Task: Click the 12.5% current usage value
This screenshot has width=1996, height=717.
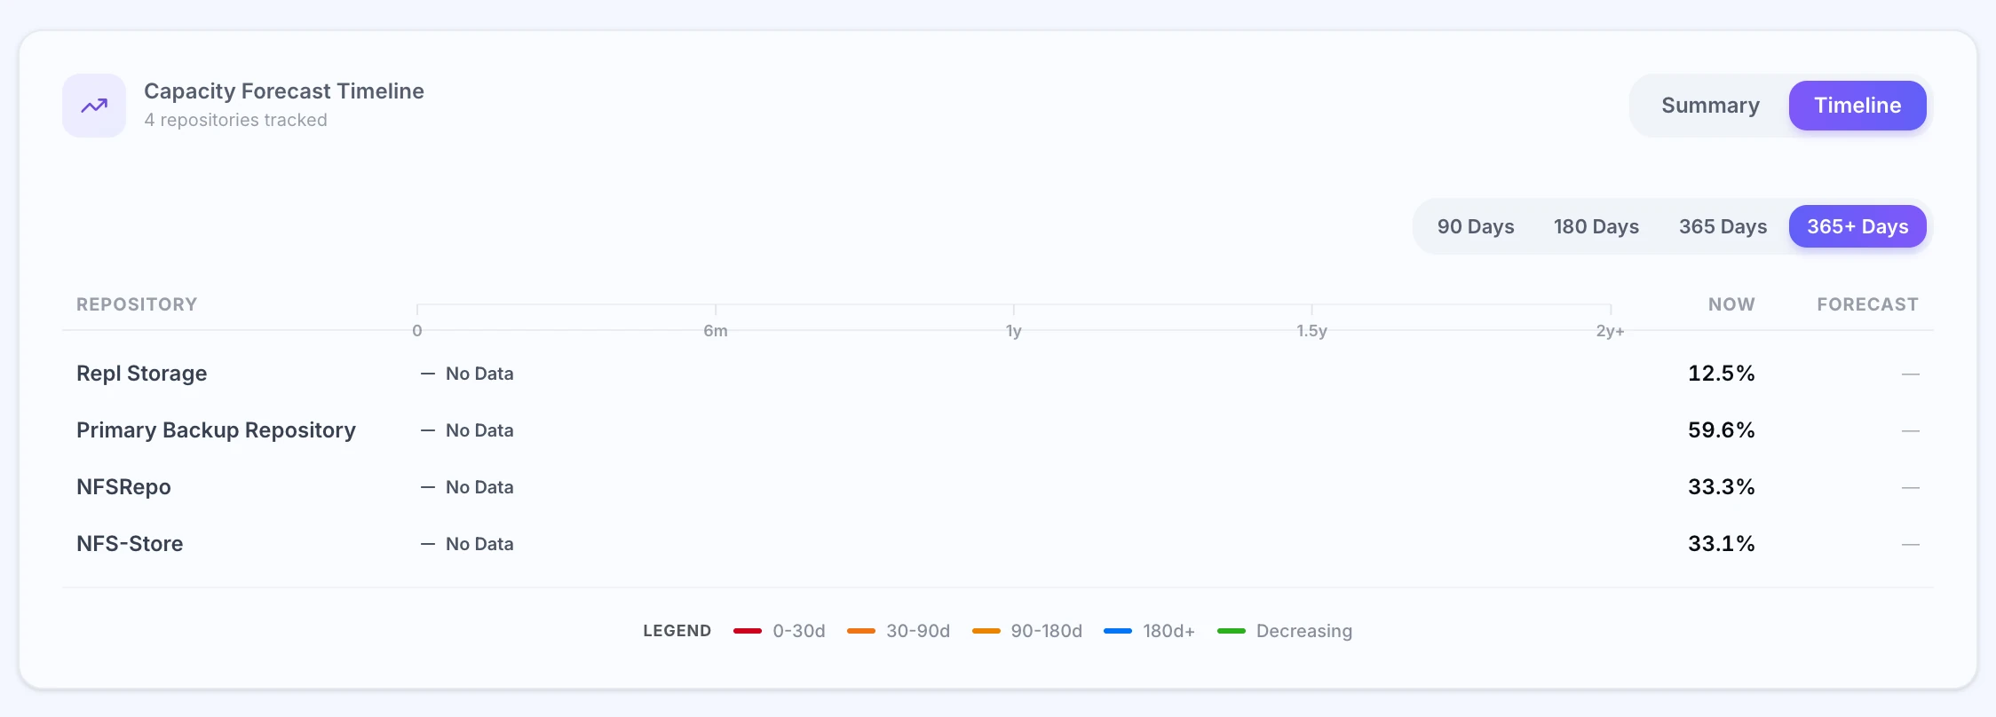Action: (1721, 374)
